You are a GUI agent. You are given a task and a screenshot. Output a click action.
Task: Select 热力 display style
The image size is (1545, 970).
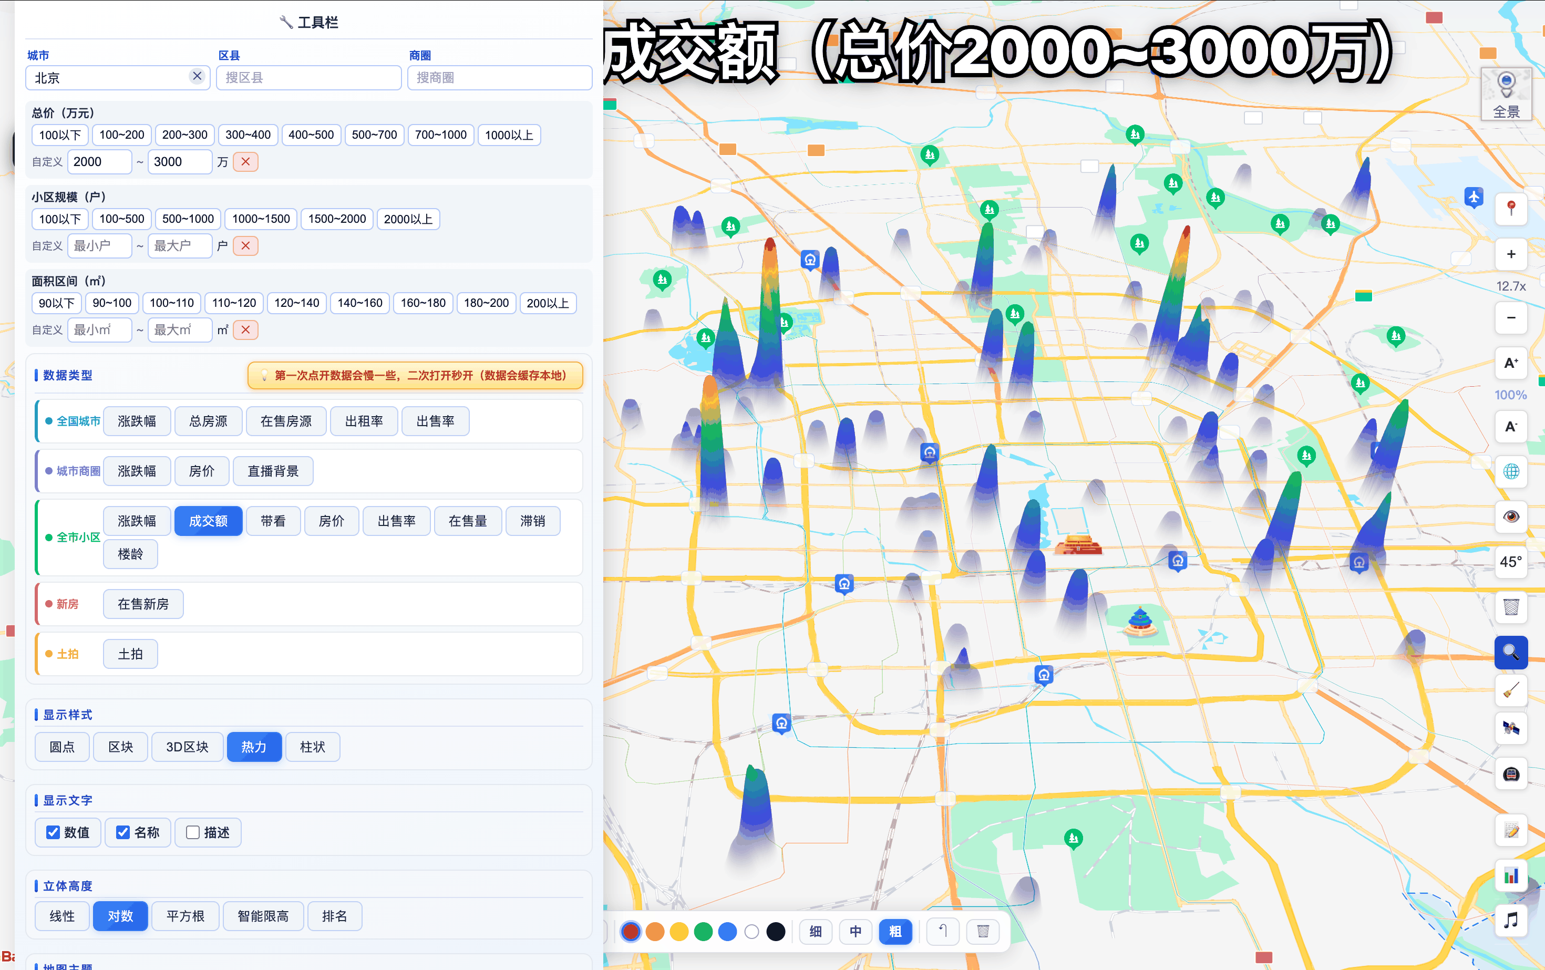(x=254, y=747)
